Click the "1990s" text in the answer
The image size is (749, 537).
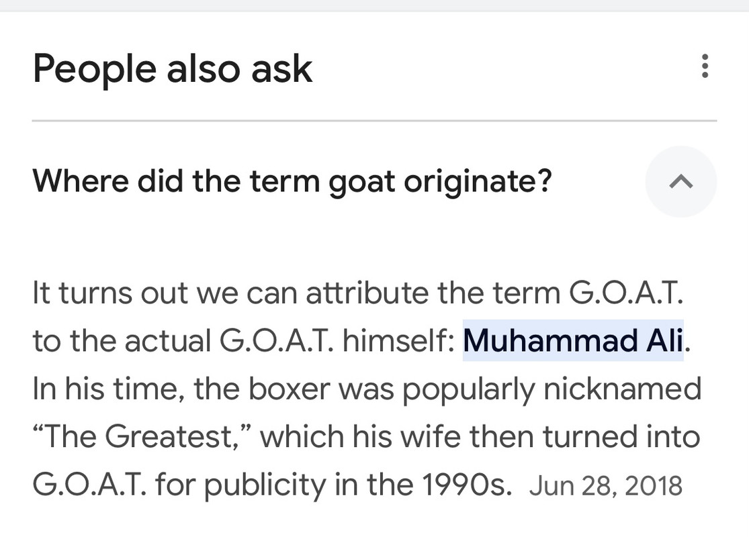point(472,485)
